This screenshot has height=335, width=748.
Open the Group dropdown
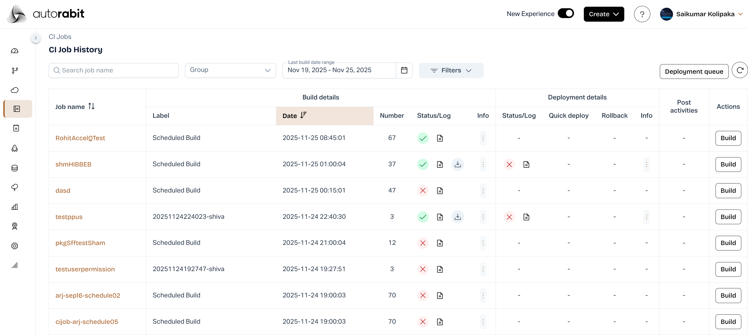[230, 70]
